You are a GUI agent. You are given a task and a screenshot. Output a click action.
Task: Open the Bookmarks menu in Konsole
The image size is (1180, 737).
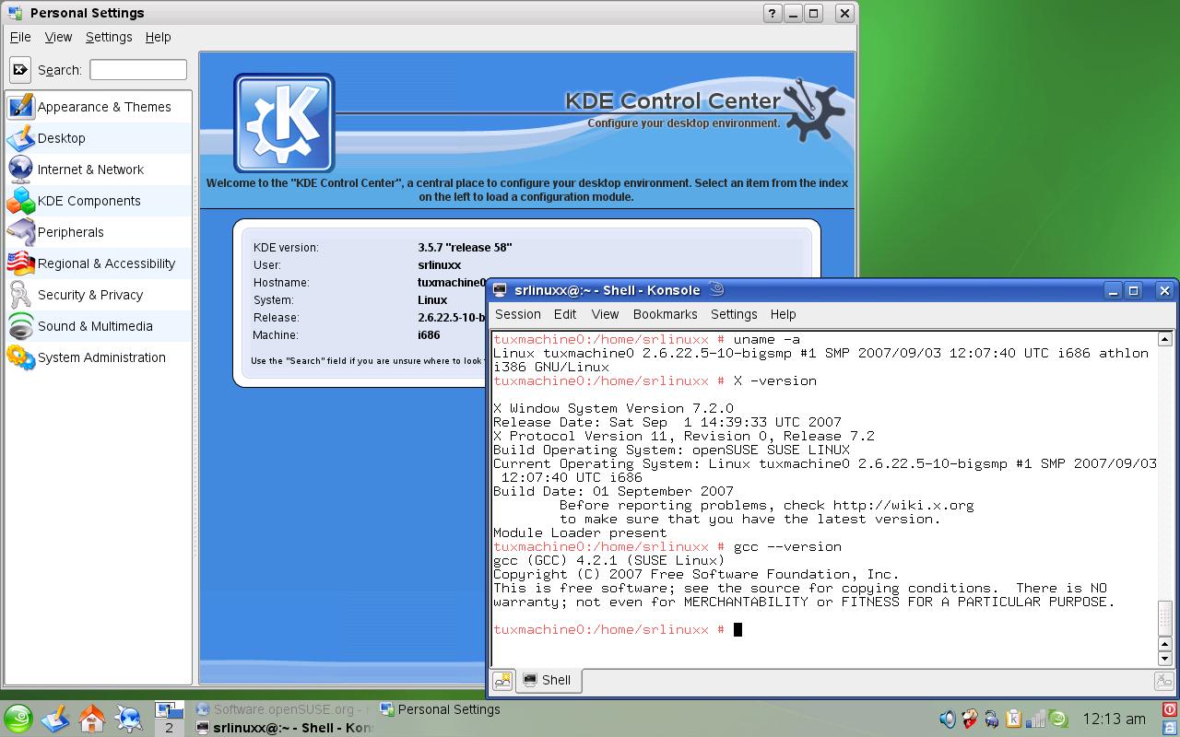coord(666,314)
